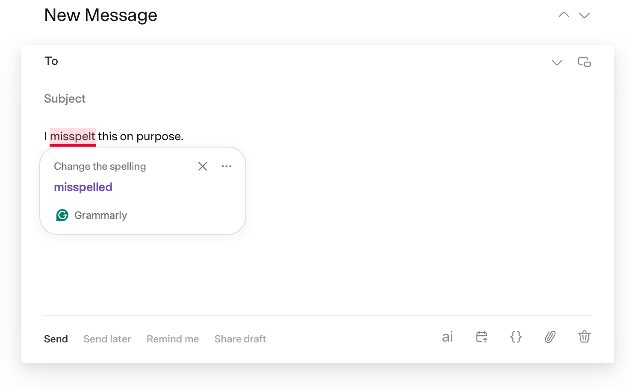Select Remind me option
This screenshot has width=631, height=389.
(x=173, y=339)
